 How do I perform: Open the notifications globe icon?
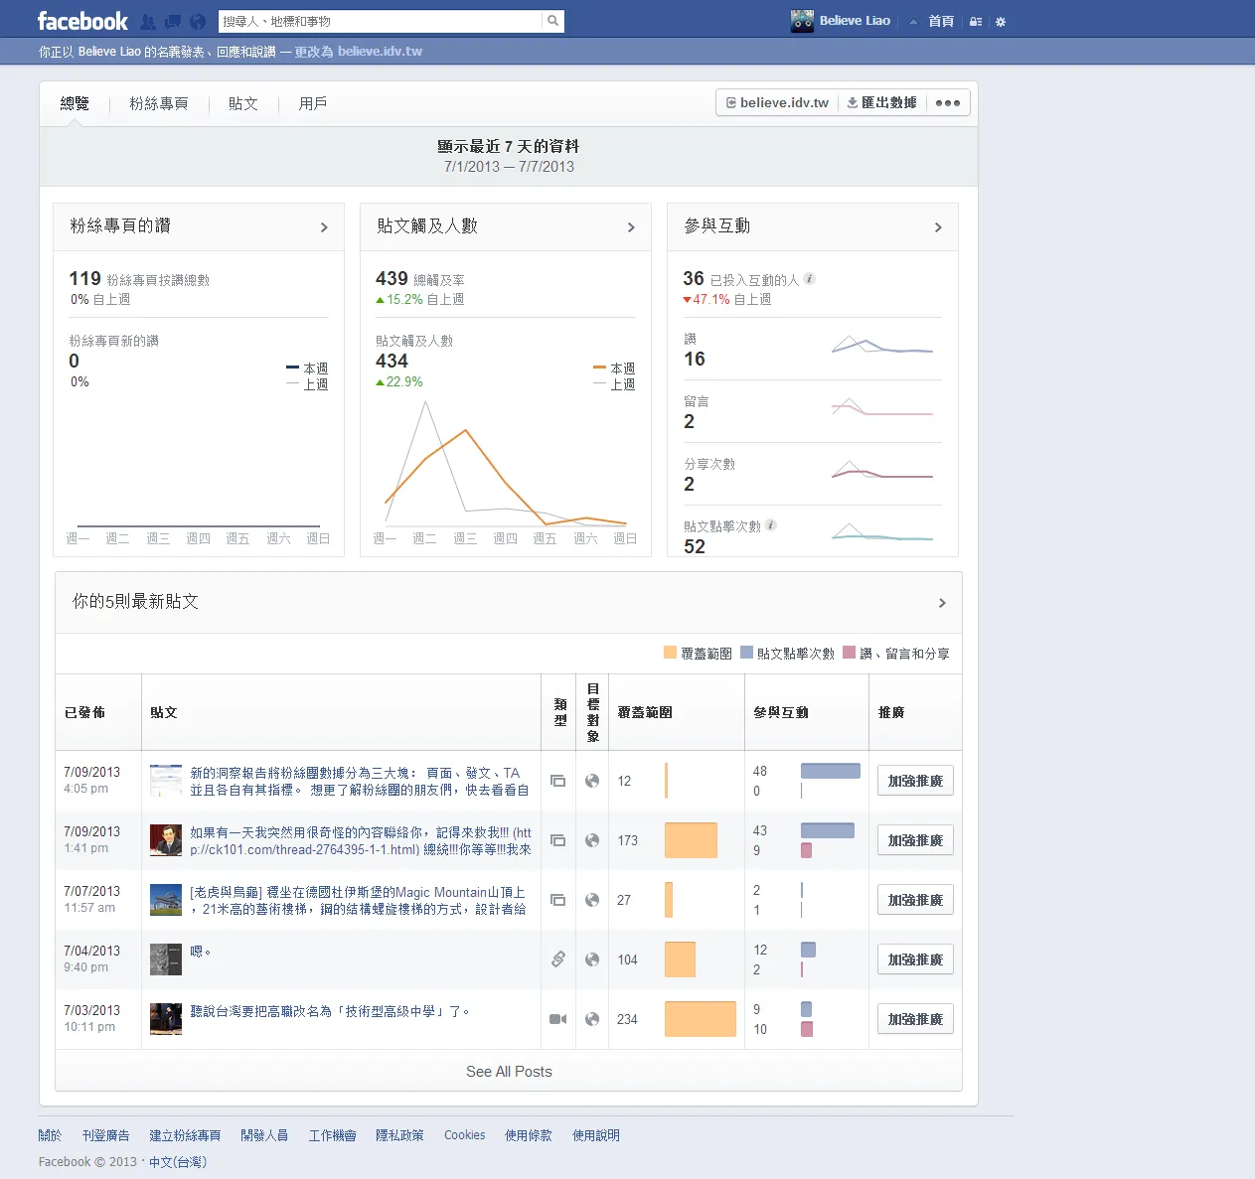(x=198, y=21)
